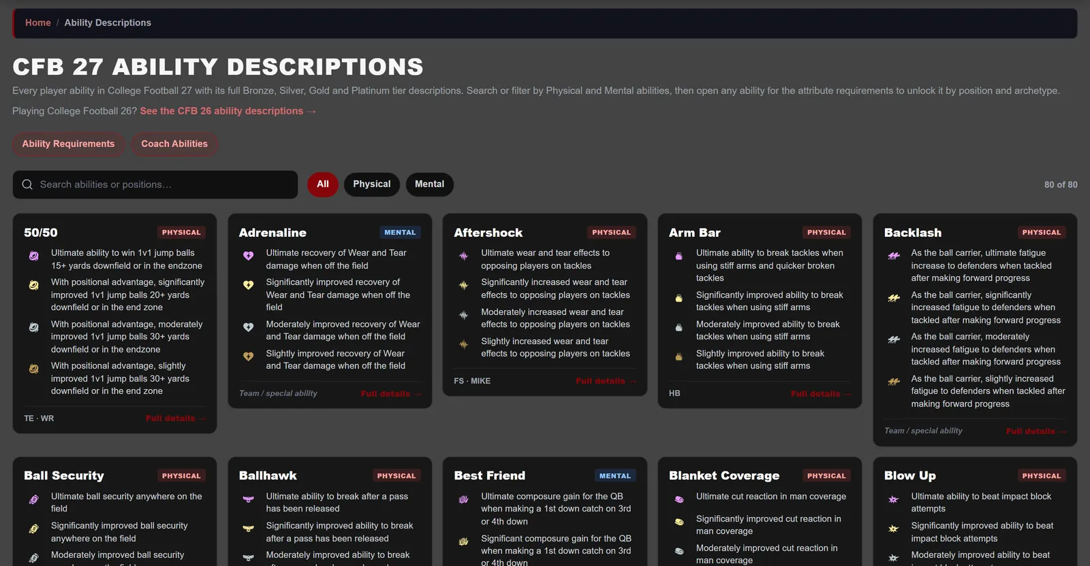Click Best Friend Gold icon beside Significant composure

(463, 542)
